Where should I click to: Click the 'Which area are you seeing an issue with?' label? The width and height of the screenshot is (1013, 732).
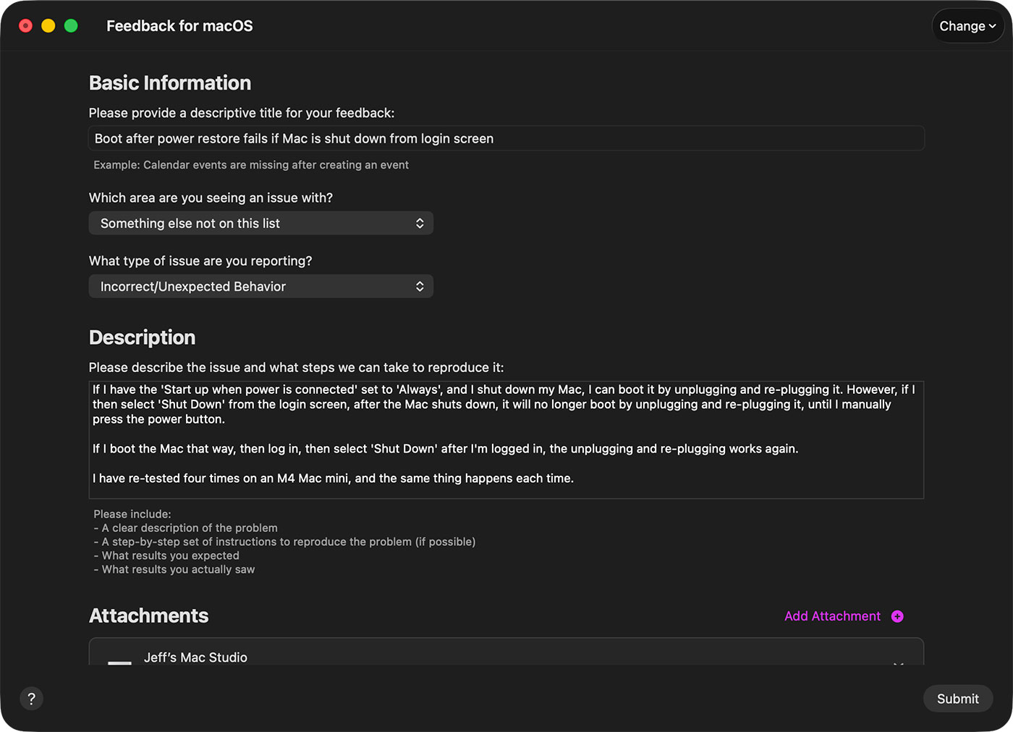coord(211,198)
